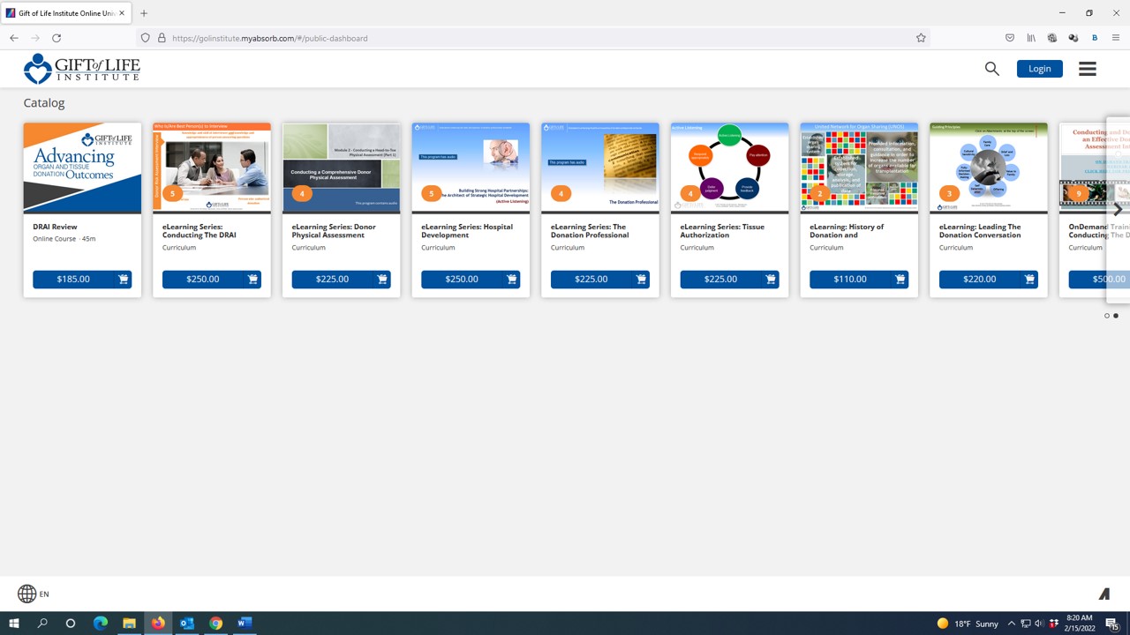The image size is (1130, 635).
Task: Open the Pocket save icon
Action: (1010, 38)
